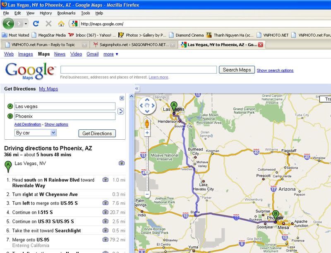Close the directions form X icon

coord(122,98)
